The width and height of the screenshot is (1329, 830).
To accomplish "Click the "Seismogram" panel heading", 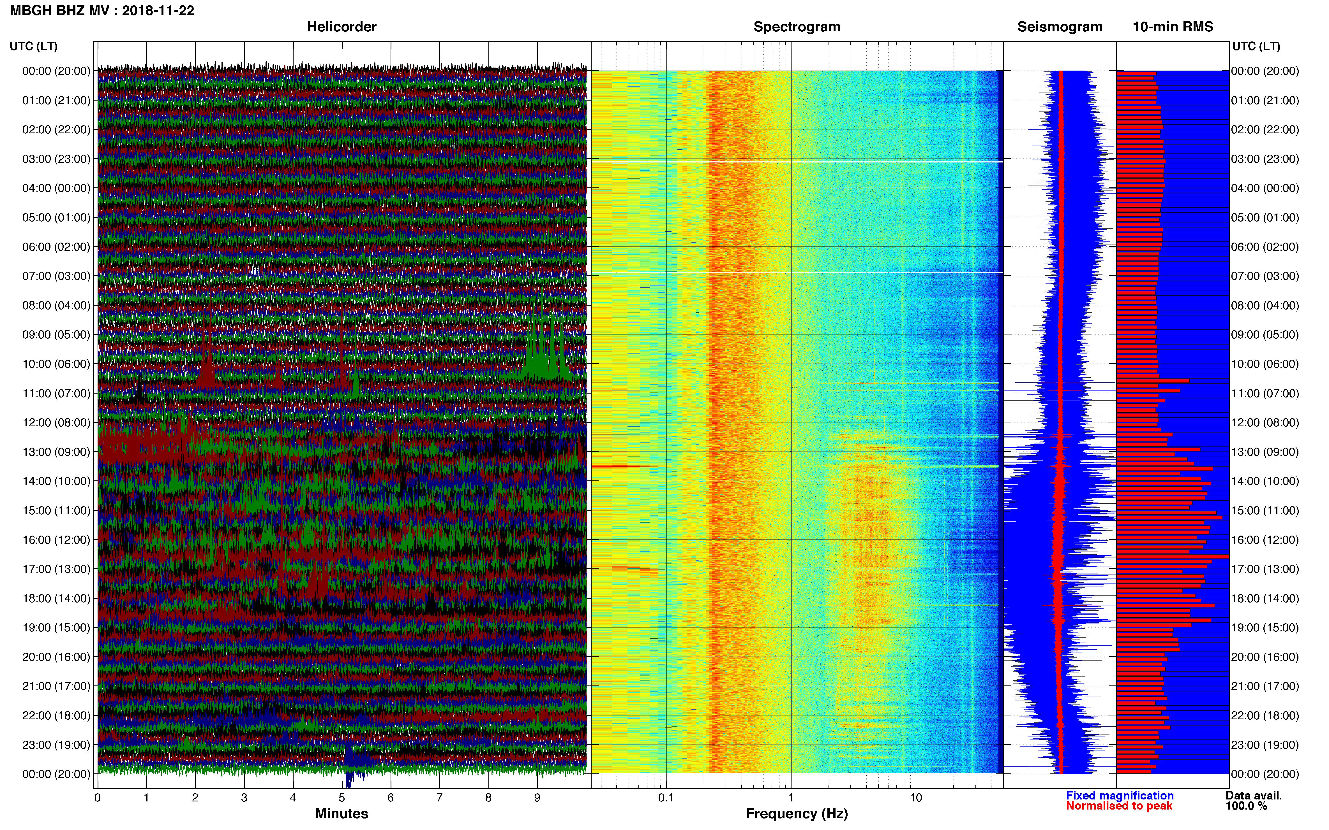I will tap(1060, 27).
